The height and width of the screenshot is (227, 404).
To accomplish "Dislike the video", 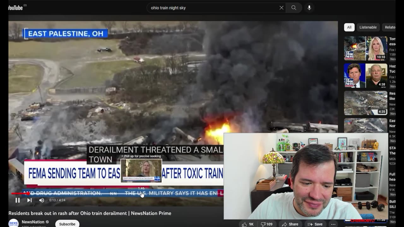I will tap(267, 224).
